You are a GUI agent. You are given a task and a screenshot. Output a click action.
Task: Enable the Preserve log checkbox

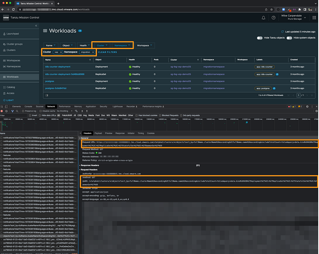[23, 111]
